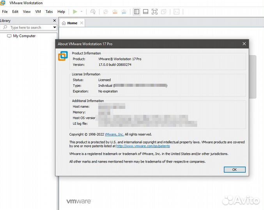Close the Home tab
Image resolution: width=264 pixels, height=210 pixels.
click(x=82, y=23)
